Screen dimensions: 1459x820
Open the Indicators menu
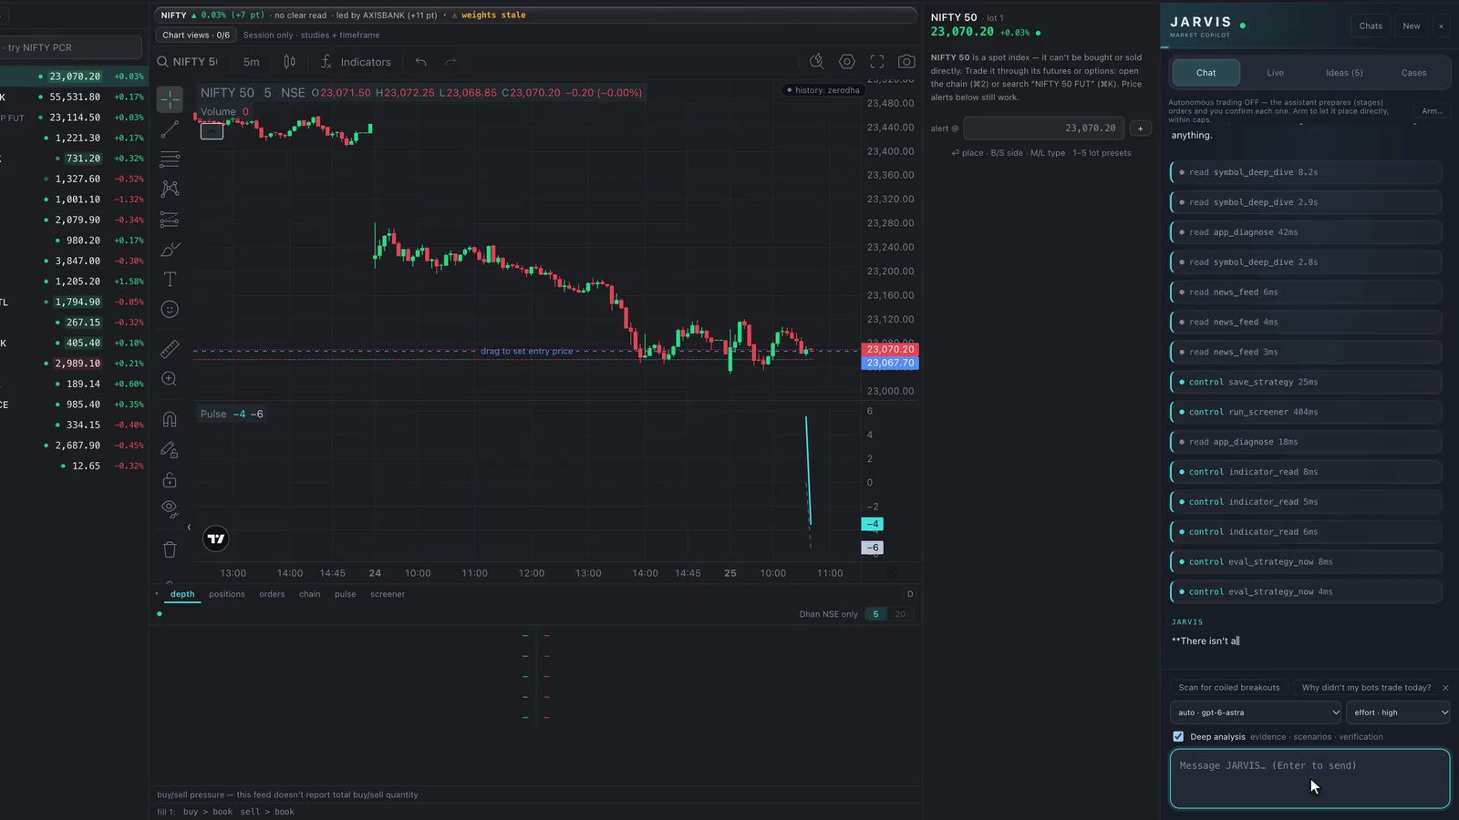tap(356, 62)
